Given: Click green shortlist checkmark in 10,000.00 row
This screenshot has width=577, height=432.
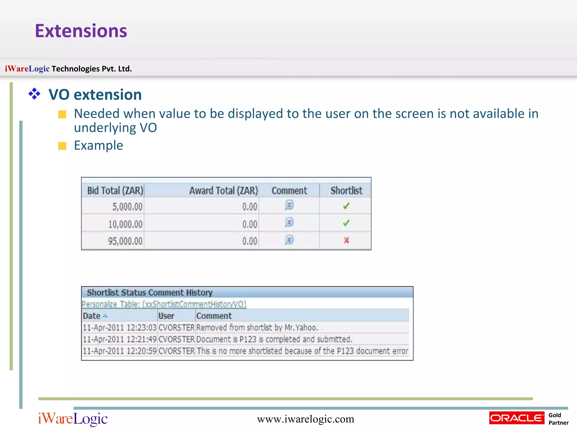Looking at the screenshot, I should (346, 223).
